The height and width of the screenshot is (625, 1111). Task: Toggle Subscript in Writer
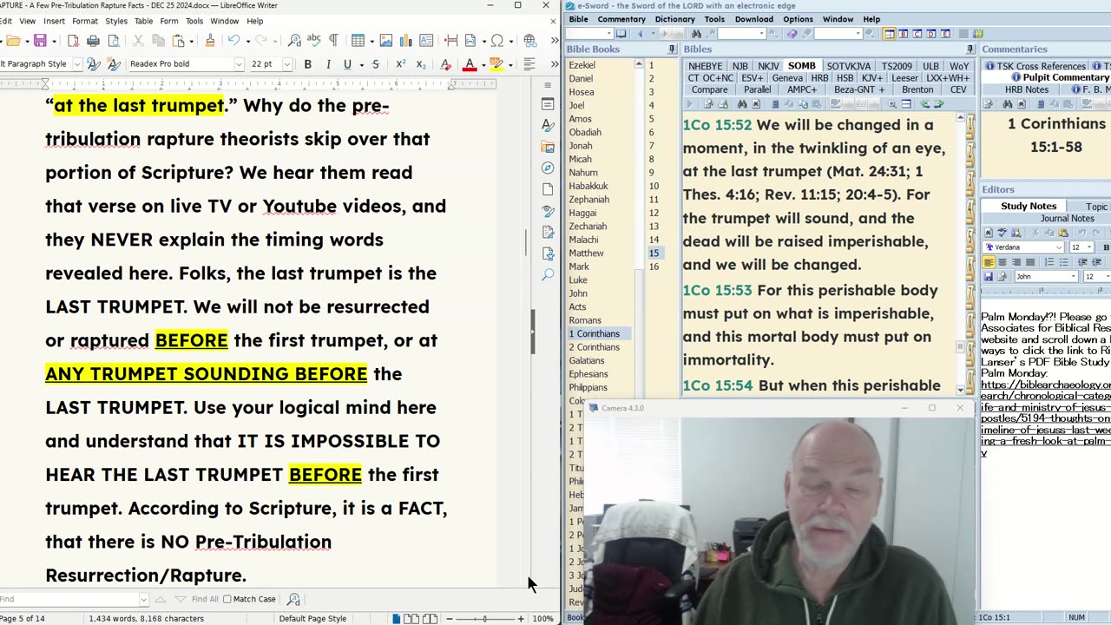[x=419, y=64]
